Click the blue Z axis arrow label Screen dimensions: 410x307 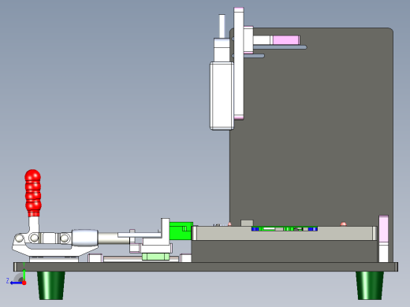8,281
